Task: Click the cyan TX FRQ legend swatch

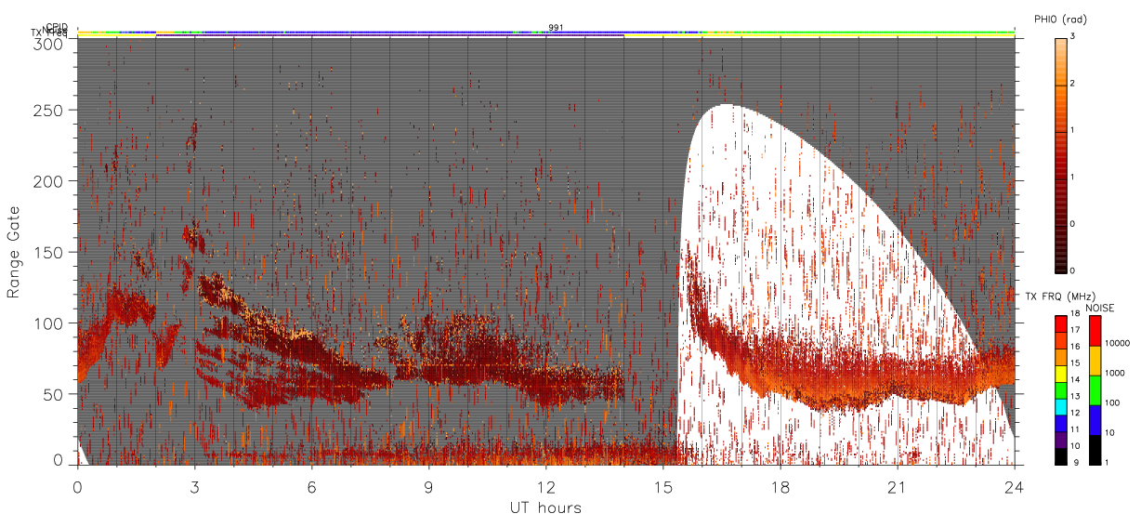Action: click(x=1061, y=407)
